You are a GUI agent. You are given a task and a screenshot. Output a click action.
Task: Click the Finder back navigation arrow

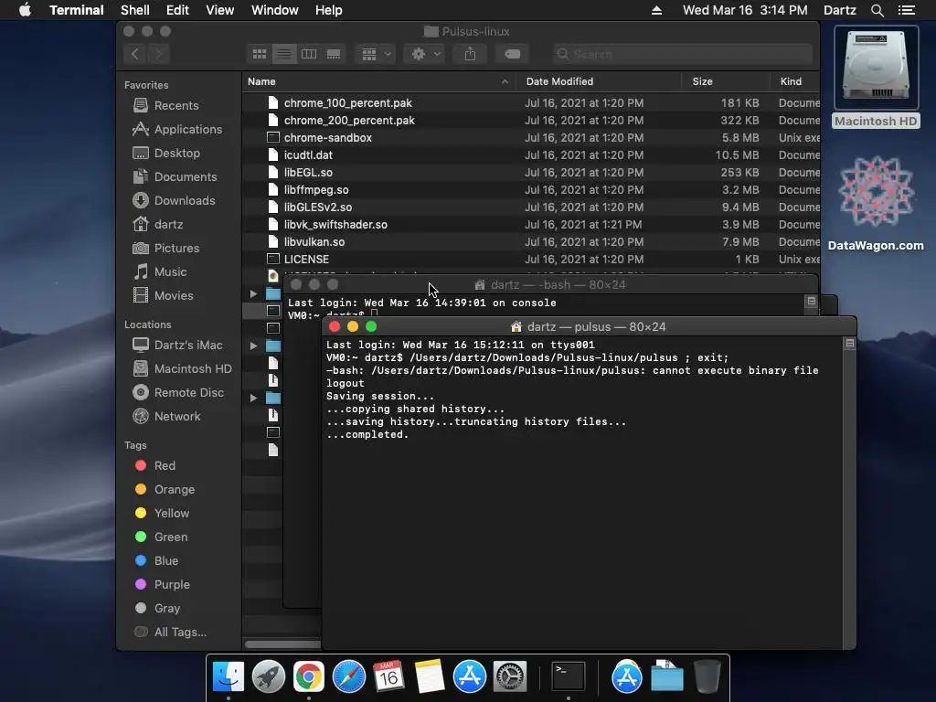coord(135,54)
